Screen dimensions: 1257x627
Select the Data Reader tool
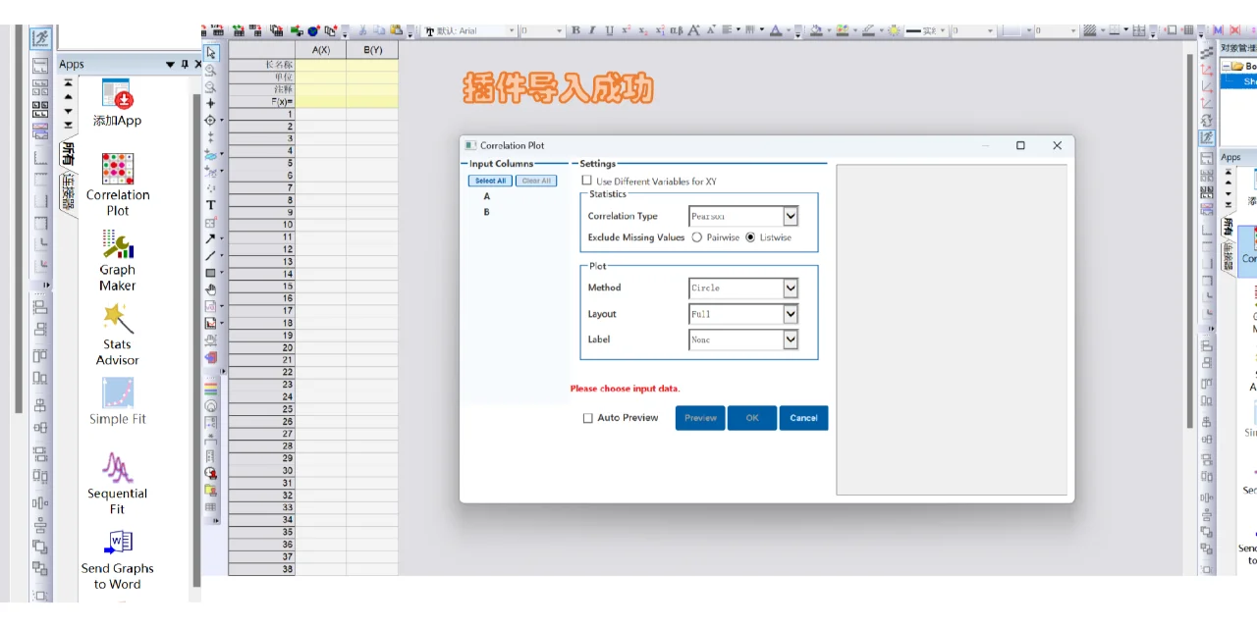210,120
